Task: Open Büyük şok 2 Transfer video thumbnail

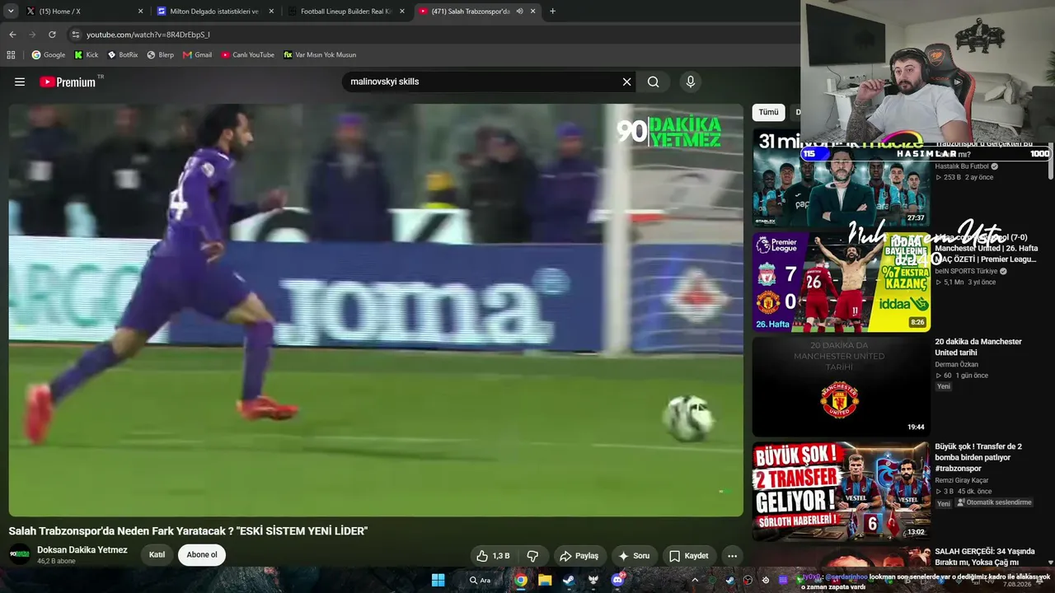Action: pos(841,491)
